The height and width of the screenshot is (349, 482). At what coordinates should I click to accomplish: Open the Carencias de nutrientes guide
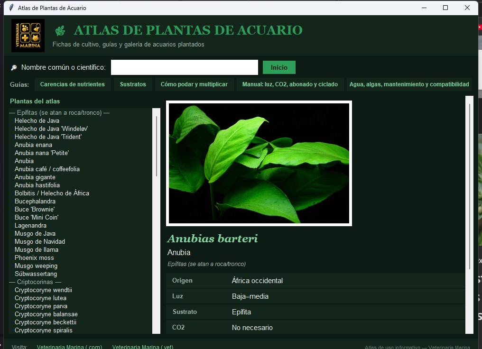point(73,84)
